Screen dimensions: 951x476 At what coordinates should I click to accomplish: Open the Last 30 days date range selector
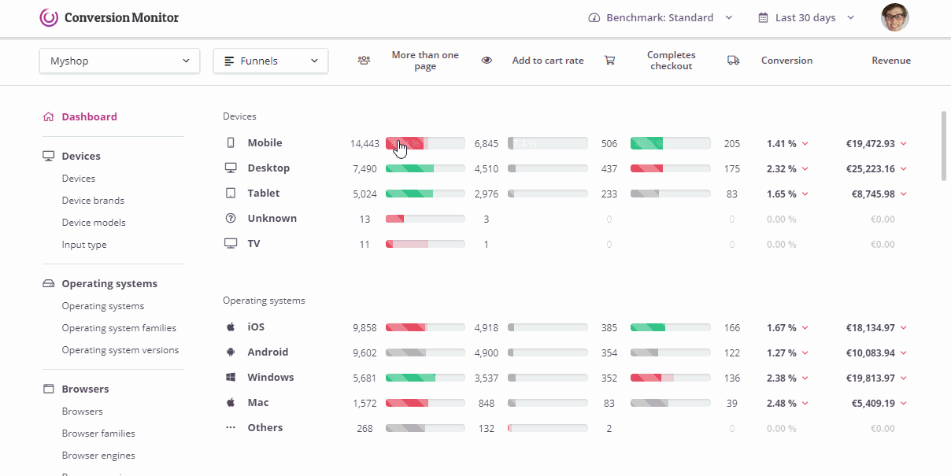(805, 17)
